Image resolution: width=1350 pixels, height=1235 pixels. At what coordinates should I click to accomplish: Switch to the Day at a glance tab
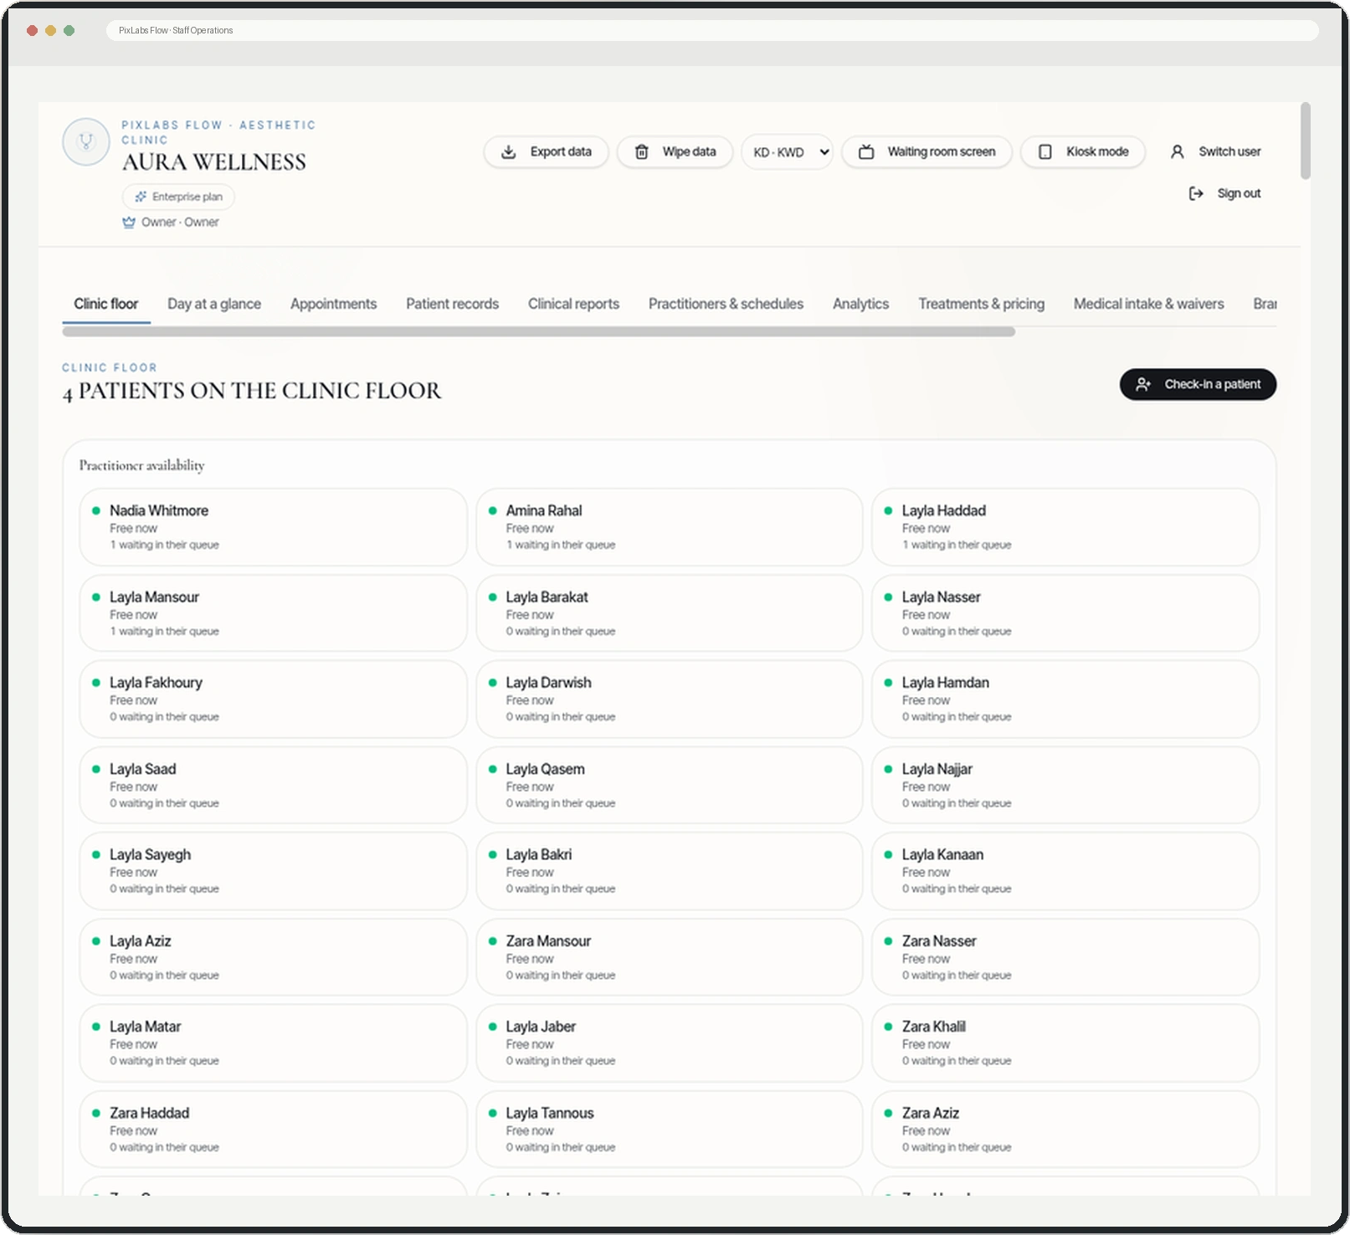pos(214,304)
